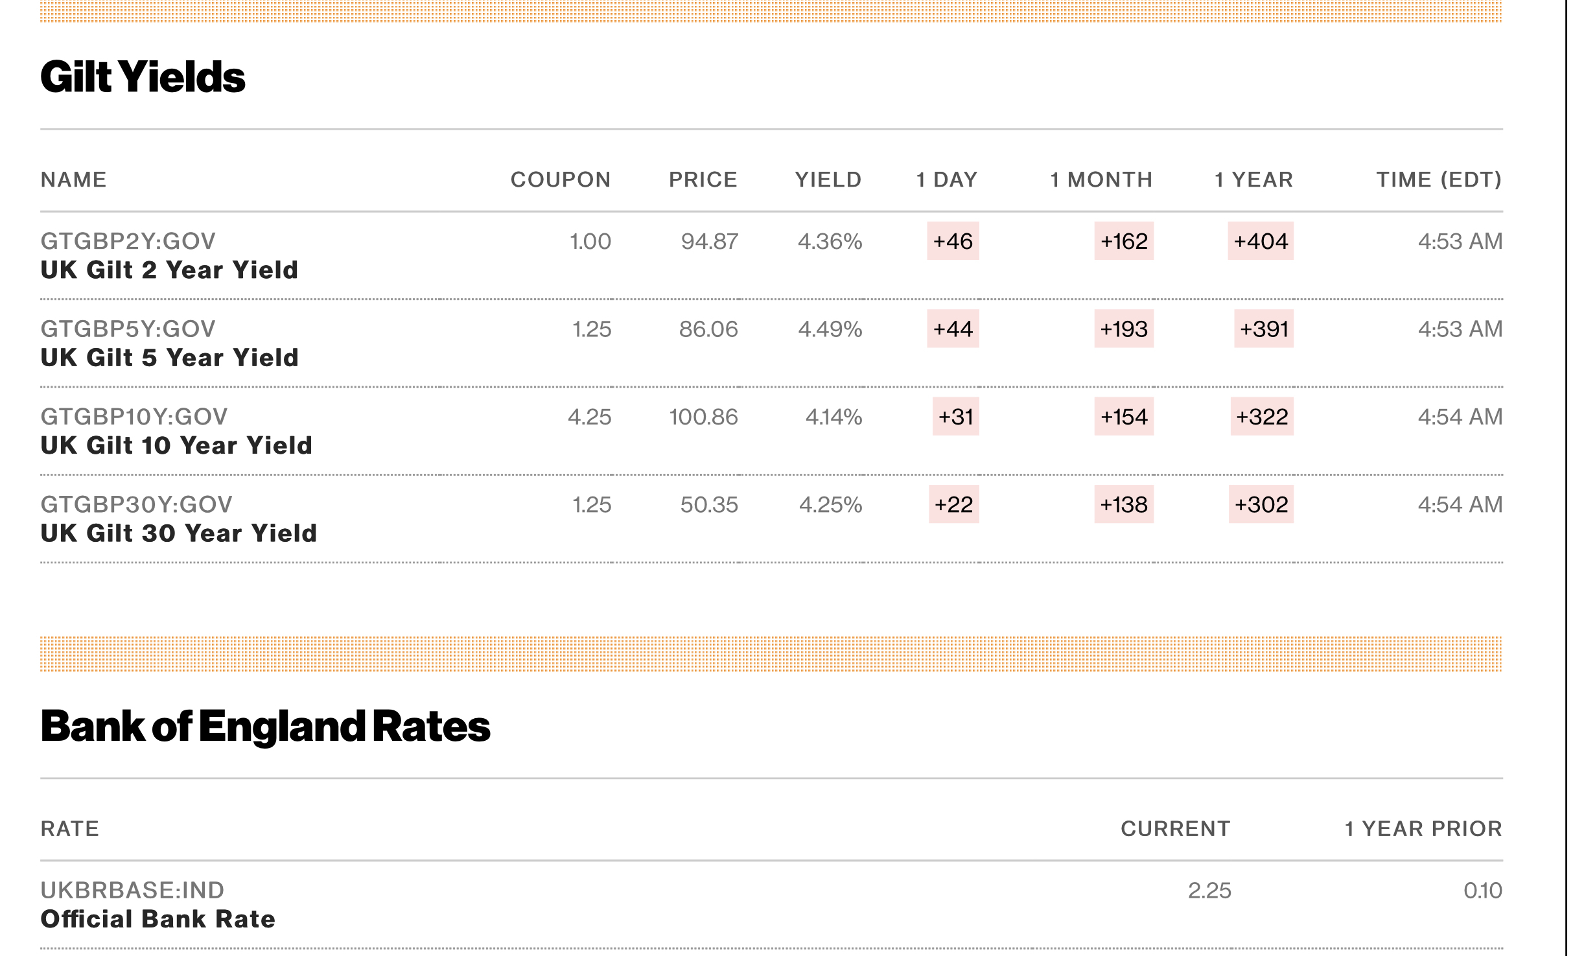
Task: Select the 86.06 price value
Action: click(708, 329)
